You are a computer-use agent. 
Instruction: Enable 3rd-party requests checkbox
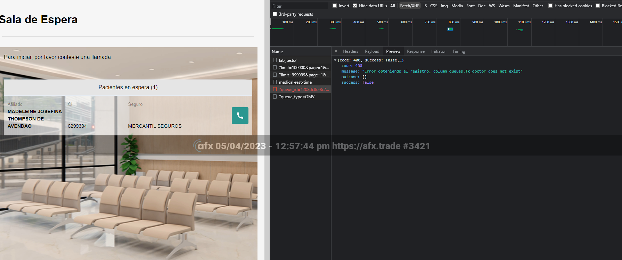275,14
